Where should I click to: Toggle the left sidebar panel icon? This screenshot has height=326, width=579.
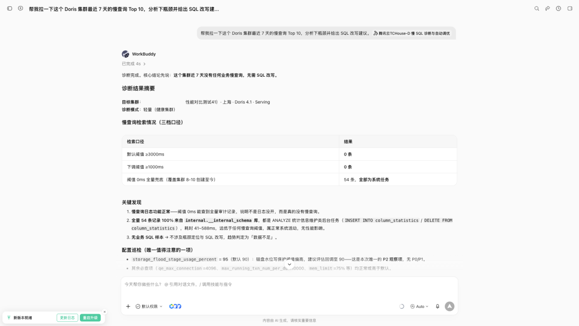(10, 9)
